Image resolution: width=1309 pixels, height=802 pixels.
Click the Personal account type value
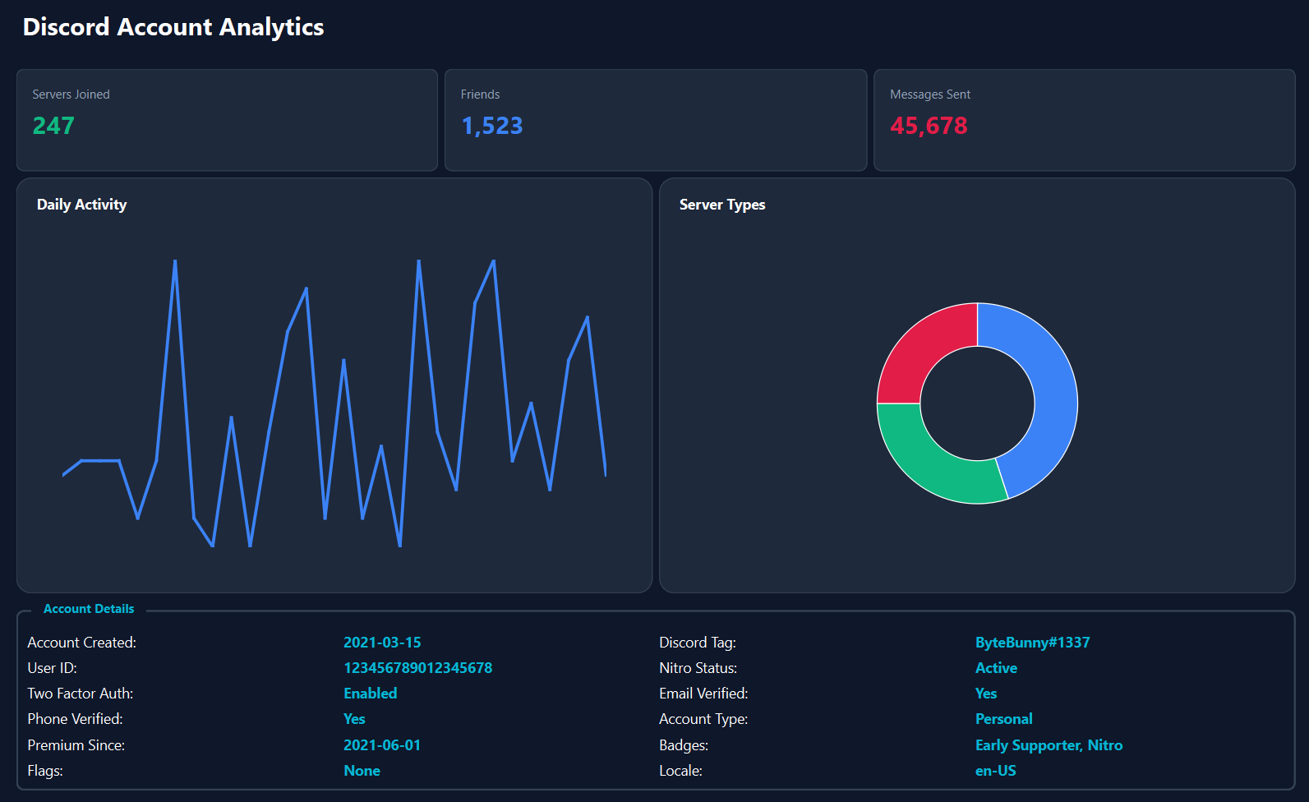1003,719
